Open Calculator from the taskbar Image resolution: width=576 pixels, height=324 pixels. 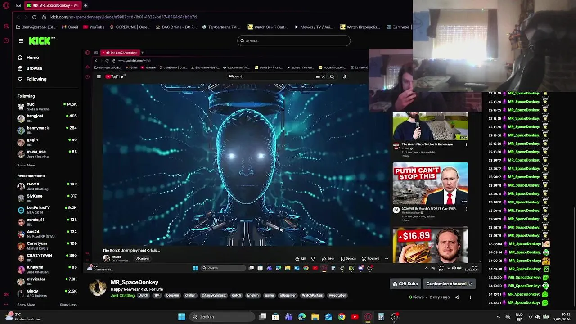pyautogui.click(x=381, y=317)
